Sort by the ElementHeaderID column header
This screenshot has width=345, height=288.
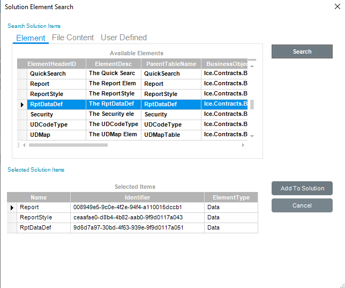pyautogui.click(x=52, y=64)
